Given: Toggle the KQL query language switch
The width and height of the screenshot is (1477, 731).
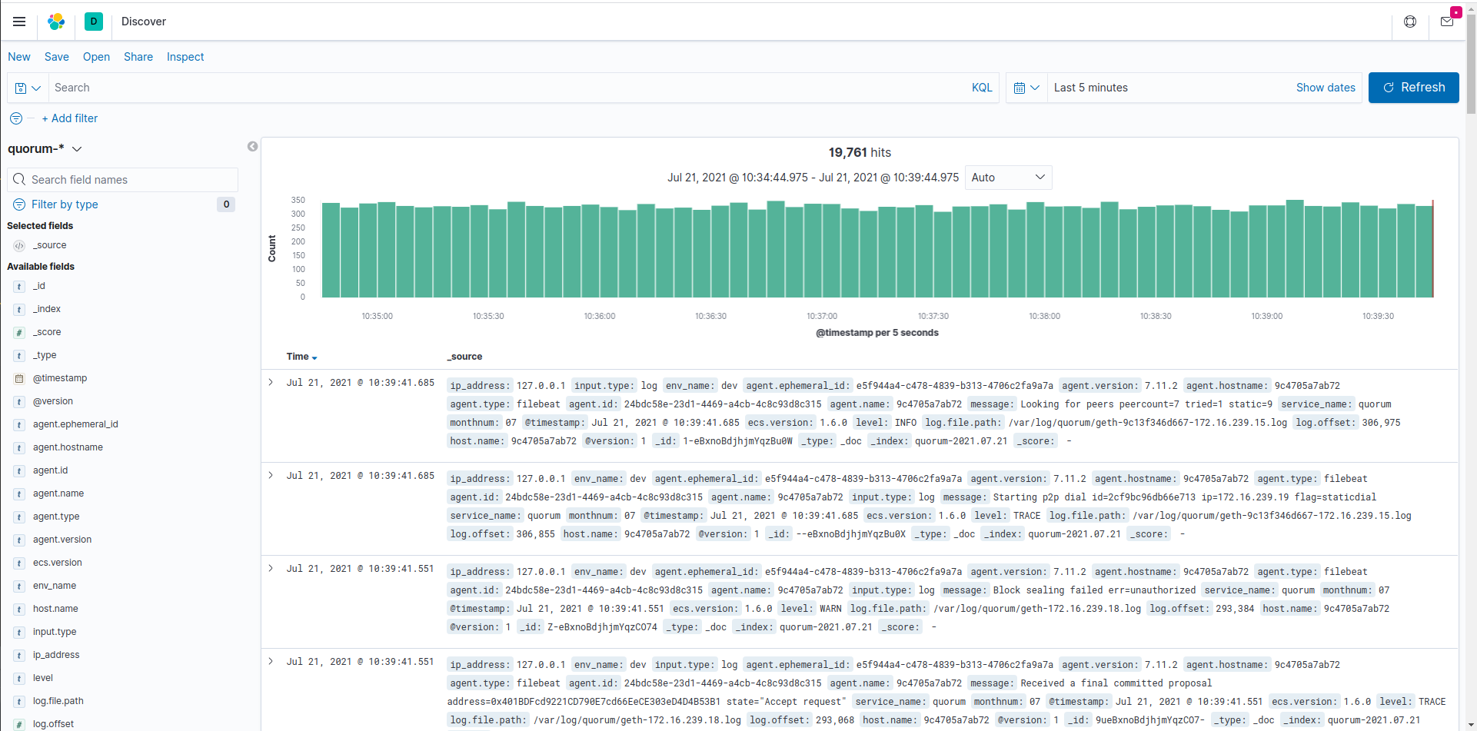Looking at the screenshot, I should pos(982,88).
